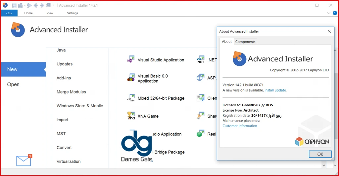Screen dimensions: 339x176
Task: Open the blue Arabic File tab
Action: pyautogui.click(x=9, y=13)
